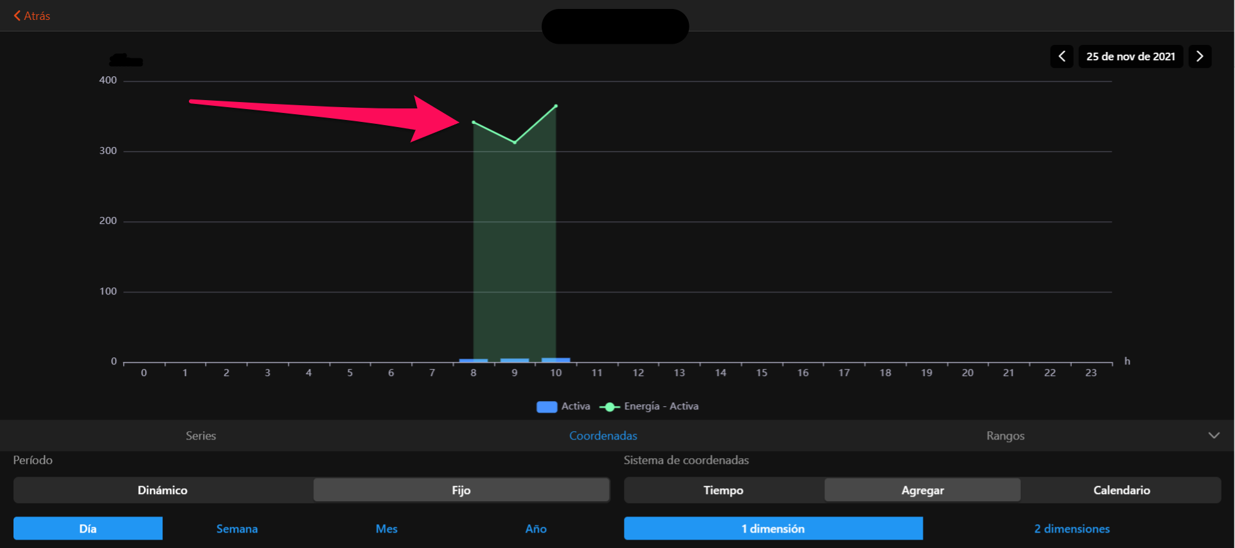This screenshot has width=1235, height=548.
Task: Select the Día period button
Action: tap(88, 529)
